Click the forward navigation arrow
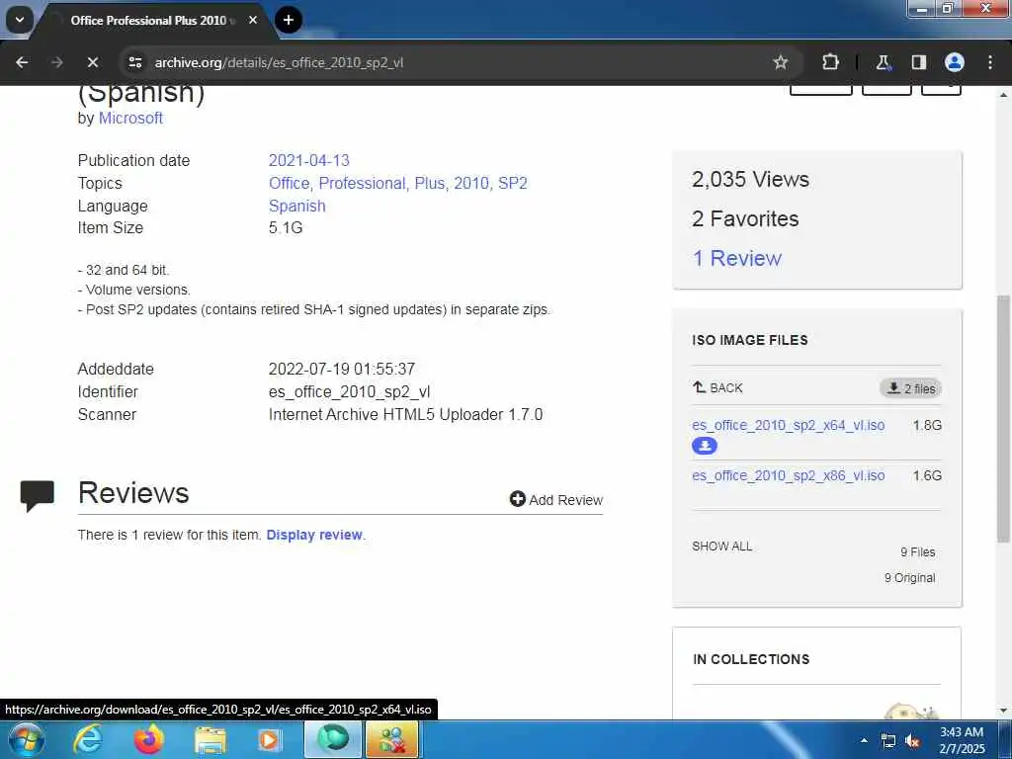 tap(56, 62)
